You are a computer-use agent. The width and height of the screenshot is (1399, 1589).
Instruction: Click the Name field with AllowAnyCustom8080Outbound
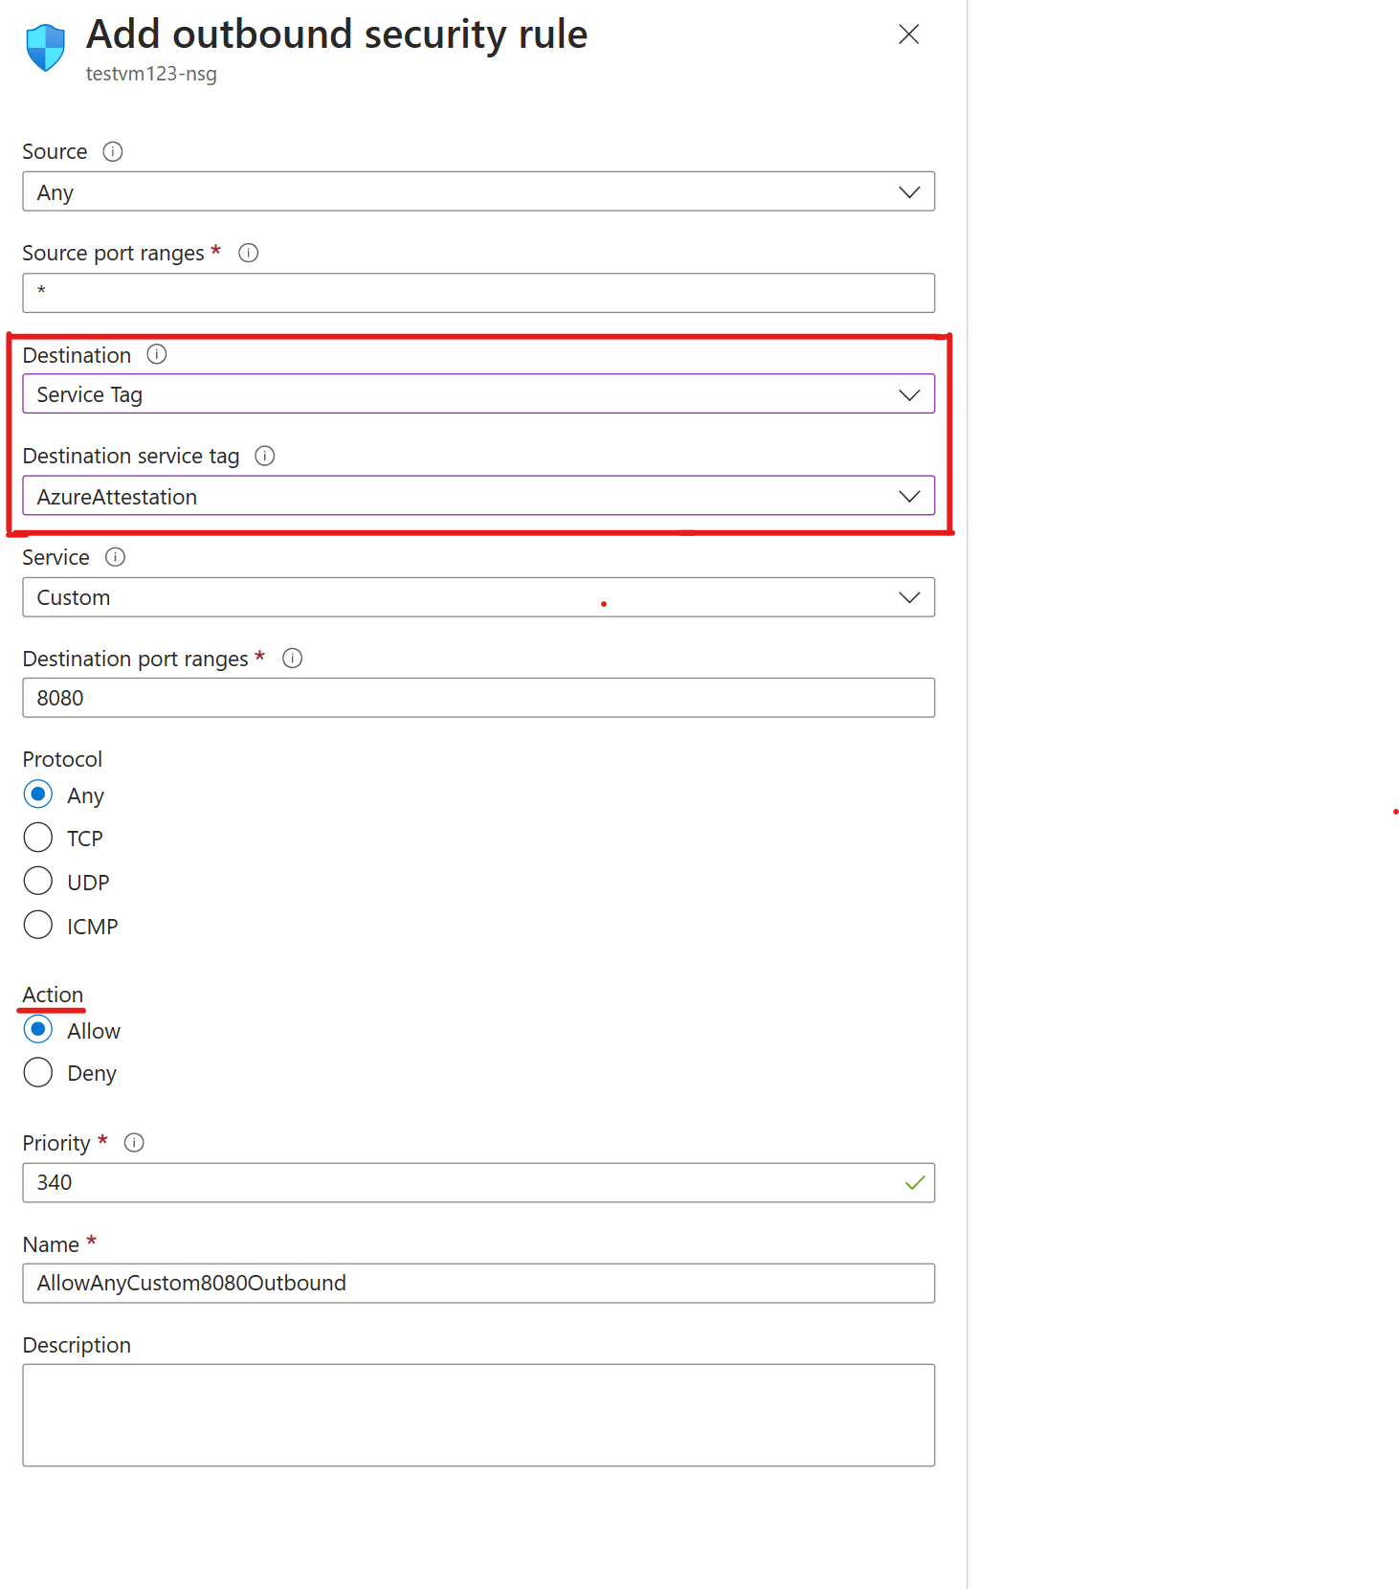478,1284
